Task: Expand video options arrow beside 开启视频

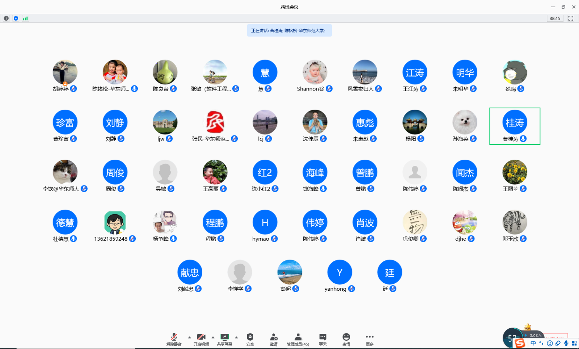Action: point(213,337)
